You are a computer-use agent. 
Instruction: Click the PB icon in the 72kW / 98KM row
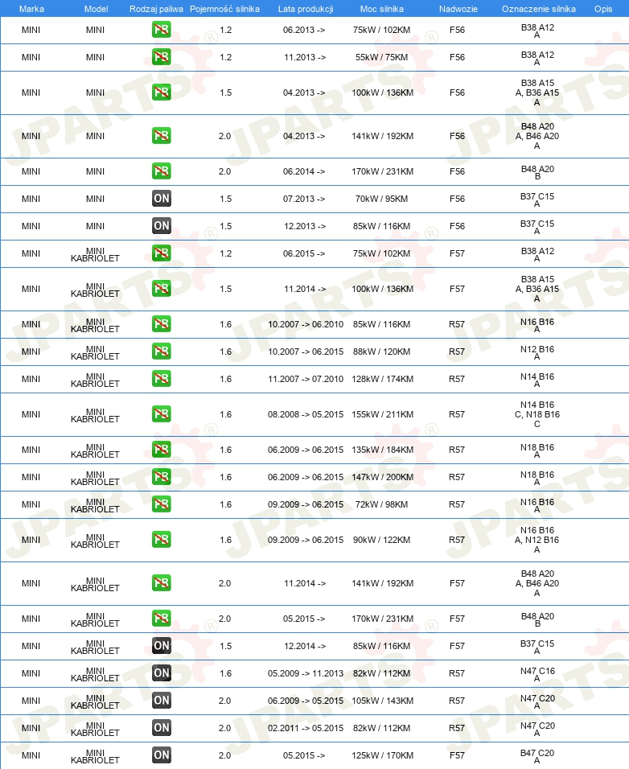[x=162, y=504]
